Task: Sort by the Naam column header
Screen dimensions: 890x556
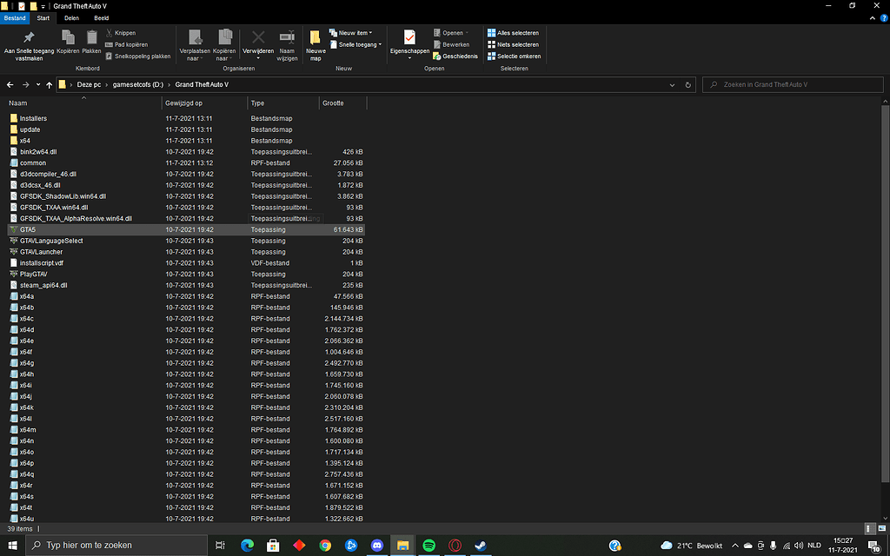Action: click(x=83, y=103)
